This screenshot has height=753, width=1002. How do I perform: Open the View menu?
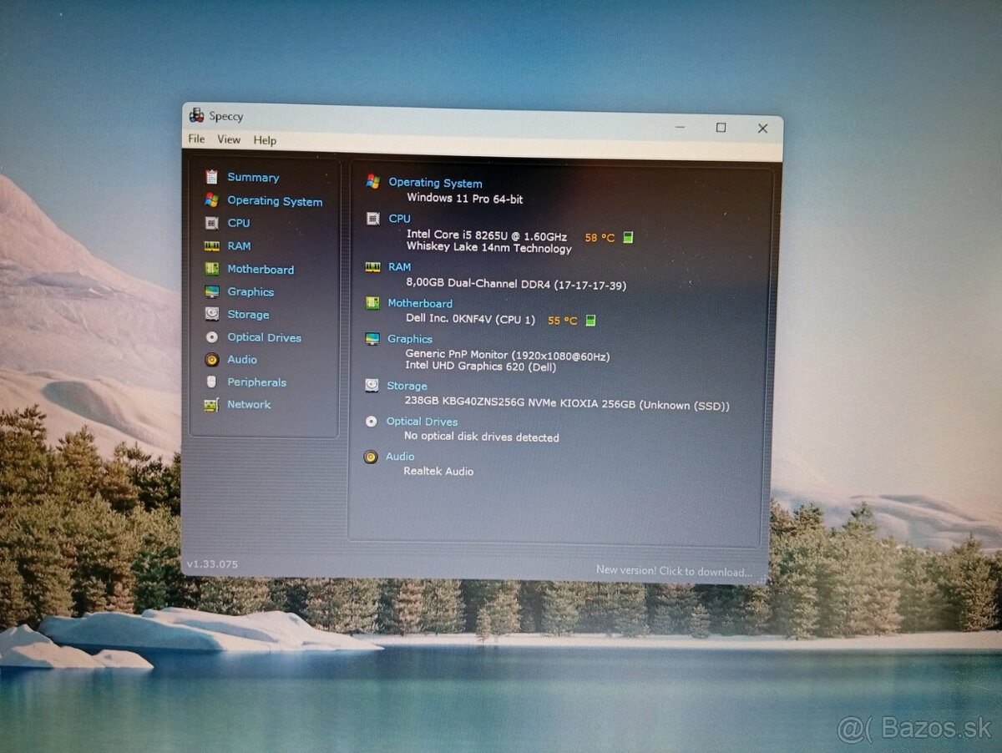click(229, 139)
